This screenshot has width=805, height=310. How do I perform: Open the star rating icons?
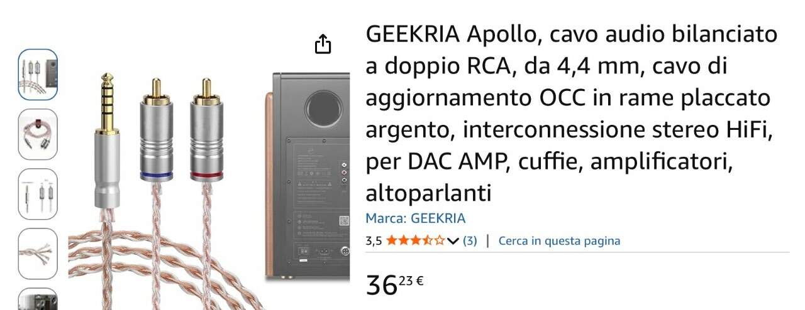[x=415, y=240]
